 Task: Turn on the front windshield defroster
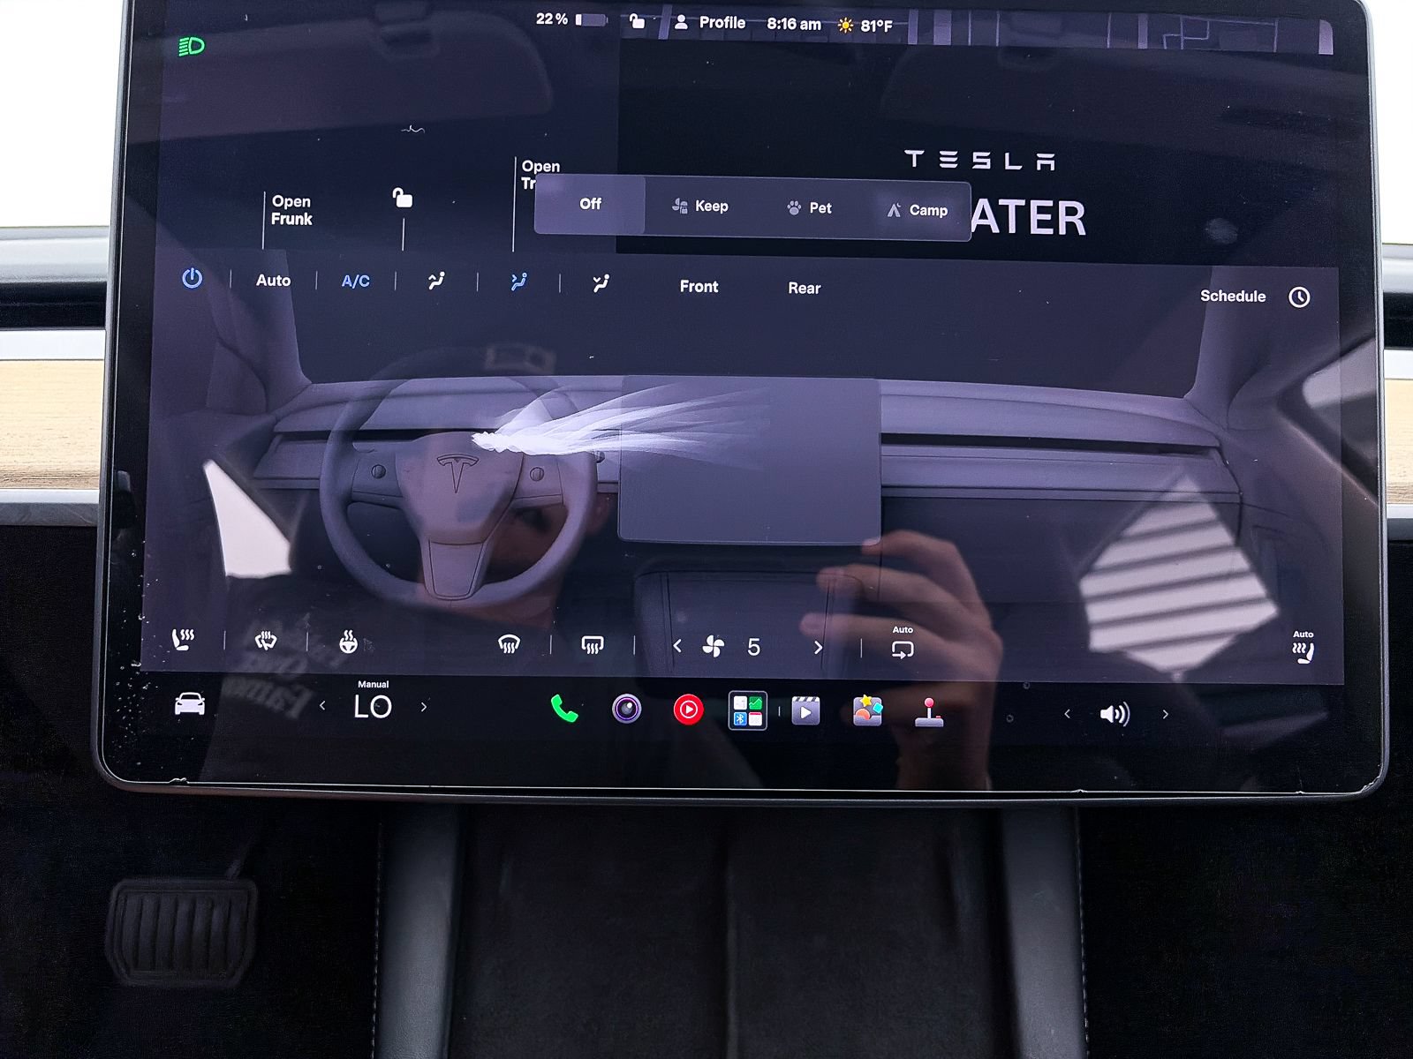tap(509, 645)
